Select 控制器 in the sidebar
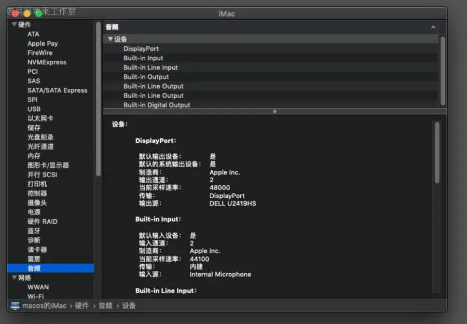Image resolution: width=467 pixels, height=324 pixels. point(37,194)
